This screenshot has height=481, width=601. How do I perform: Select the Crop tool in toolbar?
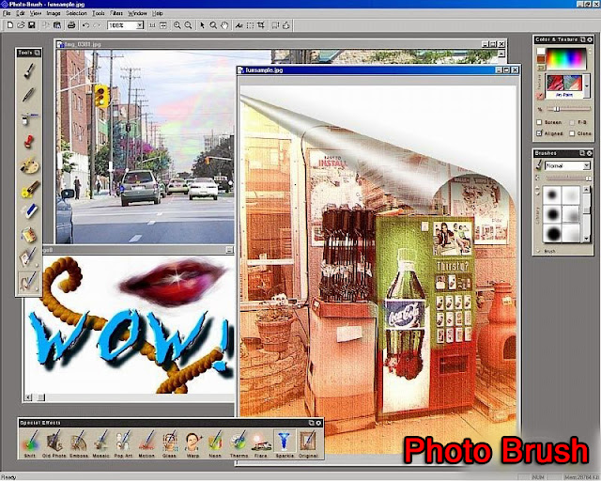point(261,25)
